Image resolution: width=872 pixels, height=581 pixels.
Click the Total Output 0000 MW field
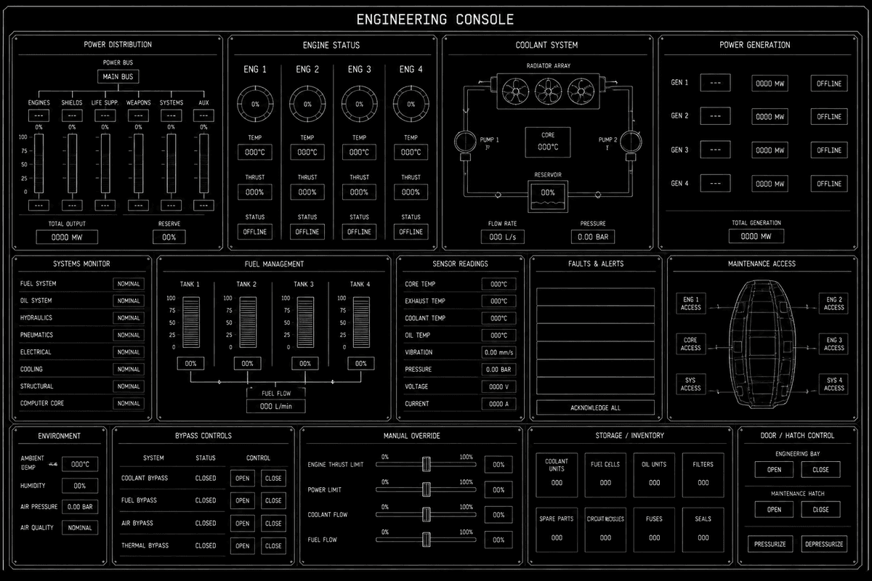[66, 237]
